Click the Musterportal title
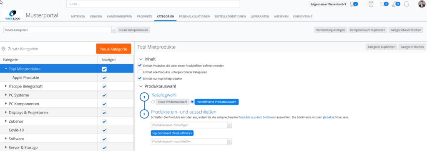 tap(42, 15)
